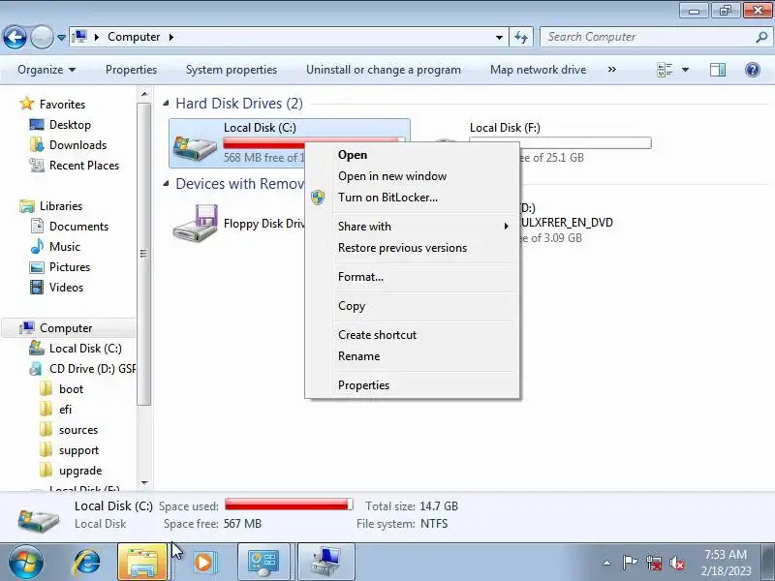The width and height of the screenshot is (775, 581).
Task: Click the Computer icon in address bar
Action: point(79,37)
